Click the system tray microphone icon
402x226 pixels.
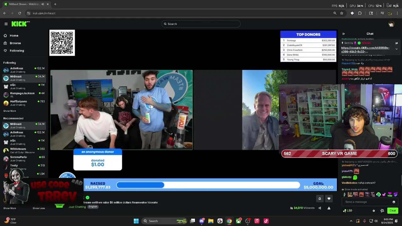coord(364,221)
